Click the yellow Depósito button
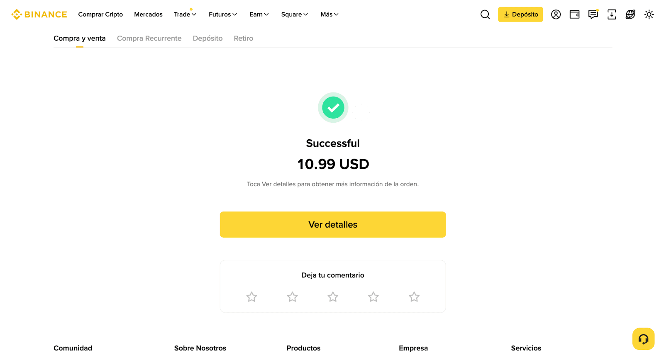Viewport: 664px width, 359px height. point(520,15)
